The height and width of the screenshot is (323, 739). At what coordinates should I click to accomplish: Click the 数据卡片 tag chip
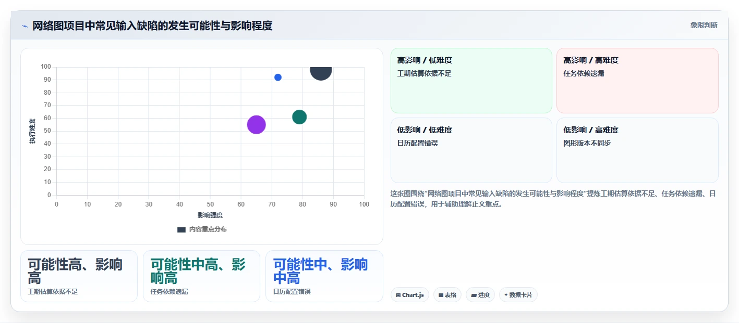point(518,295)
